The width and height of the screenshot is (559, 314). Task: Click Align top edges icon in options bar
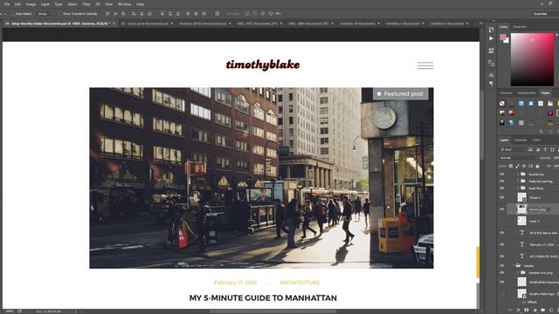(x=107, y=14)
